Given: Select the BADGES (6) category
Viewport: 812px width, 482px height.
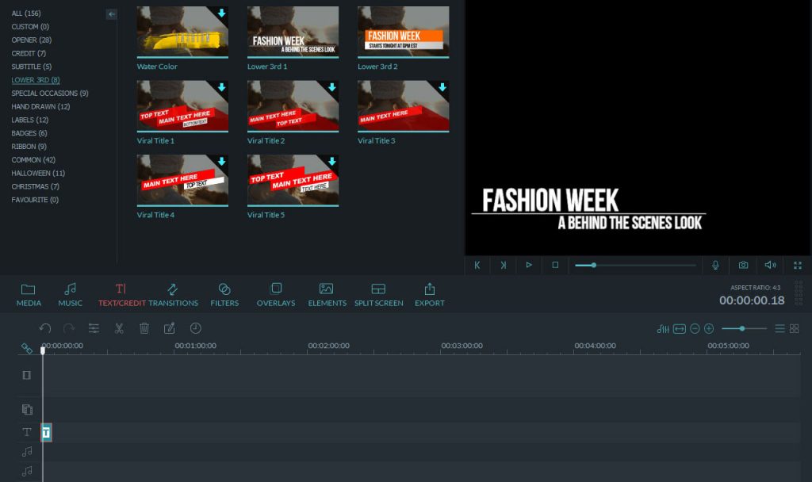Looking at the screenshot, I should (x=29, y=133).
